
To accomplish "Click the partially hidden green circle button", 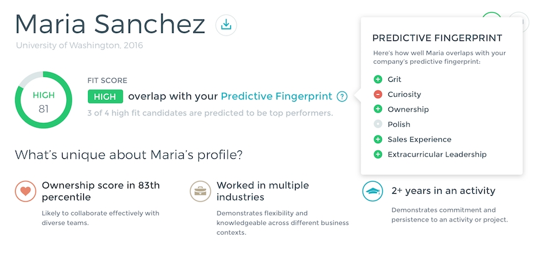I will tap(491, 14).
